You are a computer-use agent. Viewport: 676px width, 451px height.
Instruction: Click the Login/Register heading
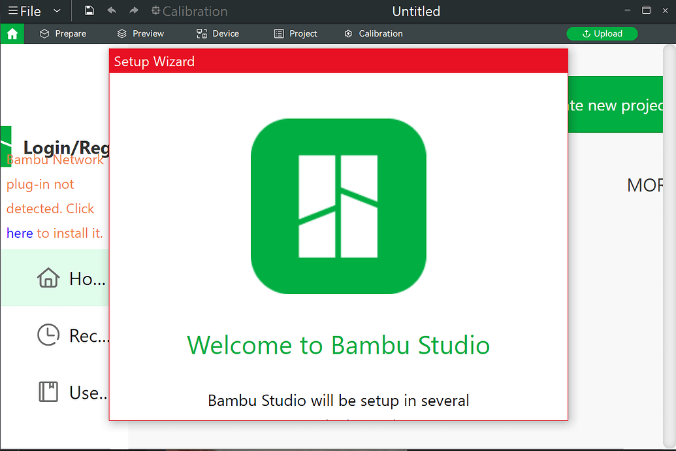67,148
